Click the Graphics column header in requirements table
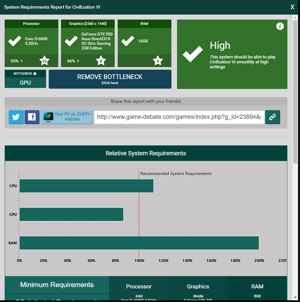This screenshot has height=302, width=300. (198, 286)
